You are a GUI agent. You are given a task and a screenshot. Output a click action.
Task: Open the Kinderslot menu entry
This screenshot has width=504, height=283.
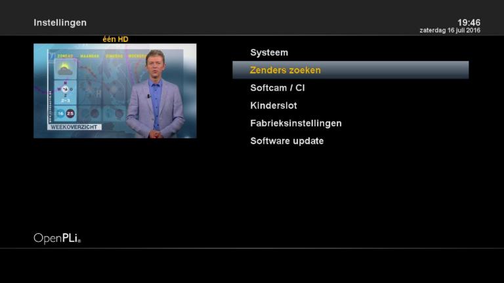274,105
